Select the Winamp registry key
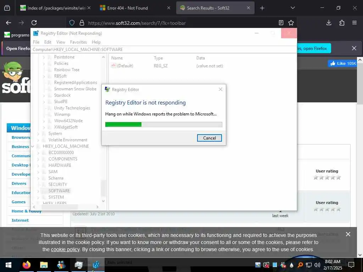 (x=62, y=114)
